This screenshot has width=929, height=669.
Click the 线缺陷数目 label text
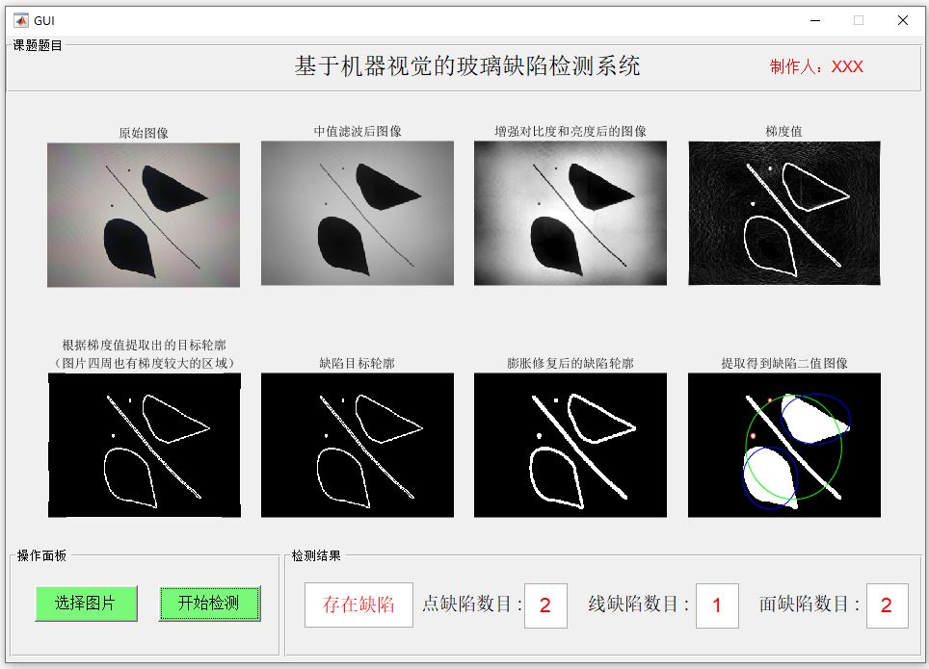click(639, 604)
